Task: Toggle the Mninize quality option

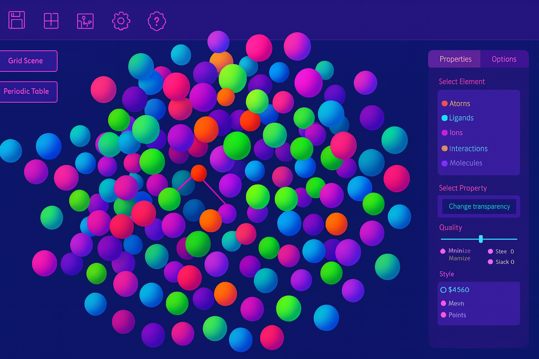Action: (443, 251)
